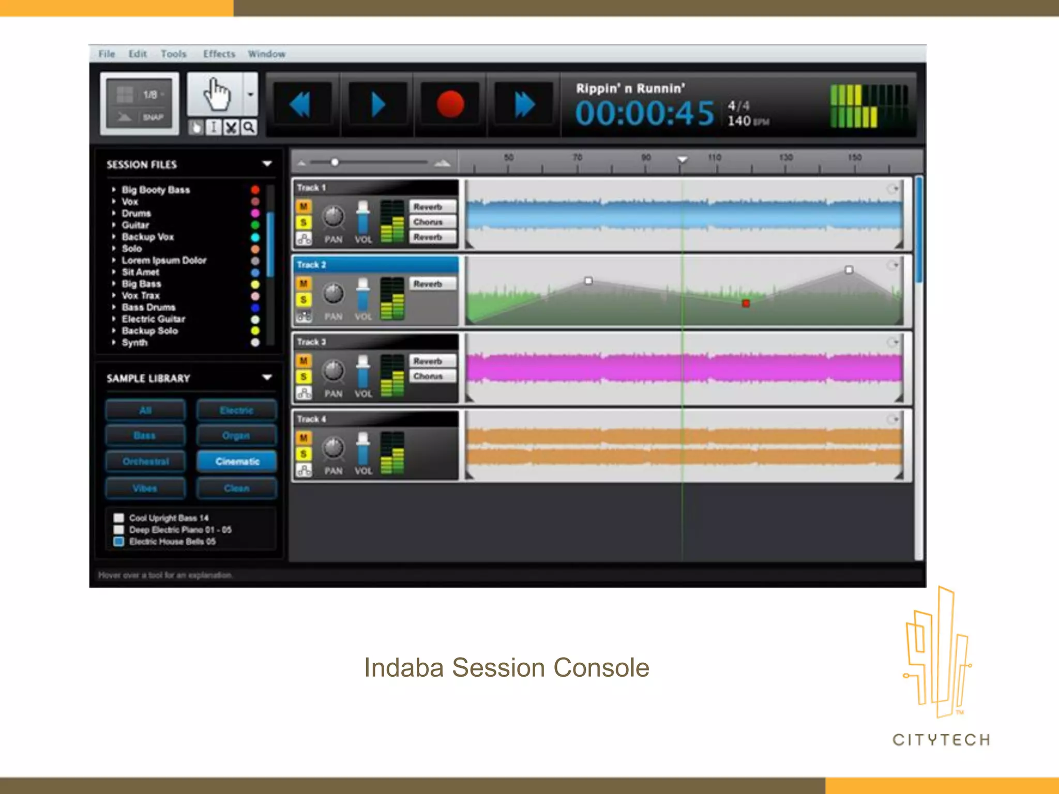Collapse the Session Files panel arrow

267,164
